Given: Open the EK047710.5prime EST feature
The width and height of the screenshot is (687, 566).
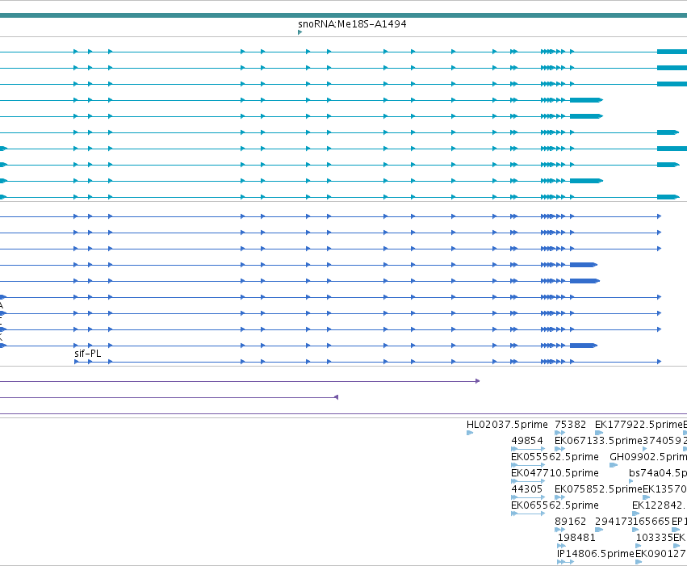Looking at the screenshot, I should click(x=528, y=481).
